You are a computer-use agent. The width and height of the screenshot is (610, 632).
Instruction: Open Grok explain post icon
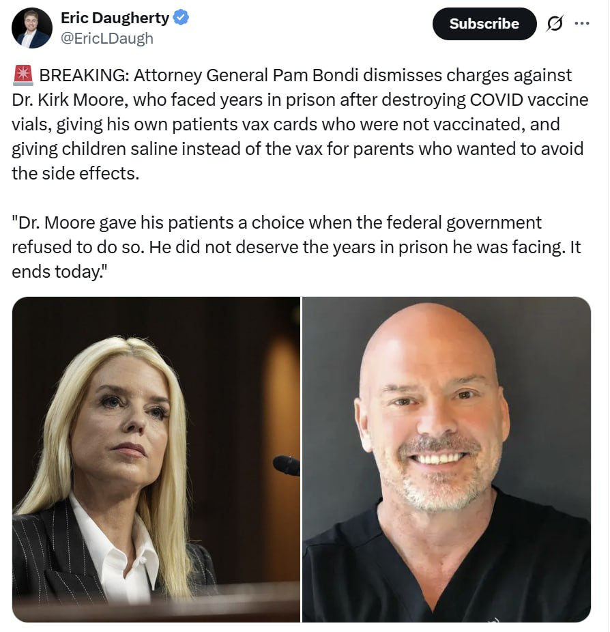555,23
